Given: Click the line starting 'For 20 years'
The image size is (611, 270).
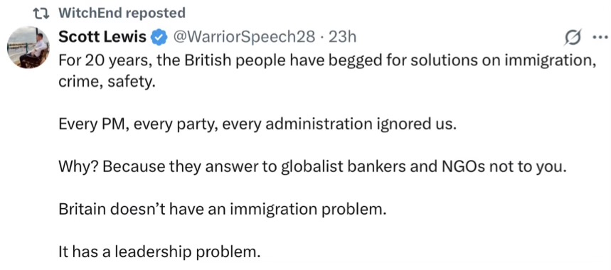Looking at the screenshot, I should pyautogui.click(x=327, y=61).
